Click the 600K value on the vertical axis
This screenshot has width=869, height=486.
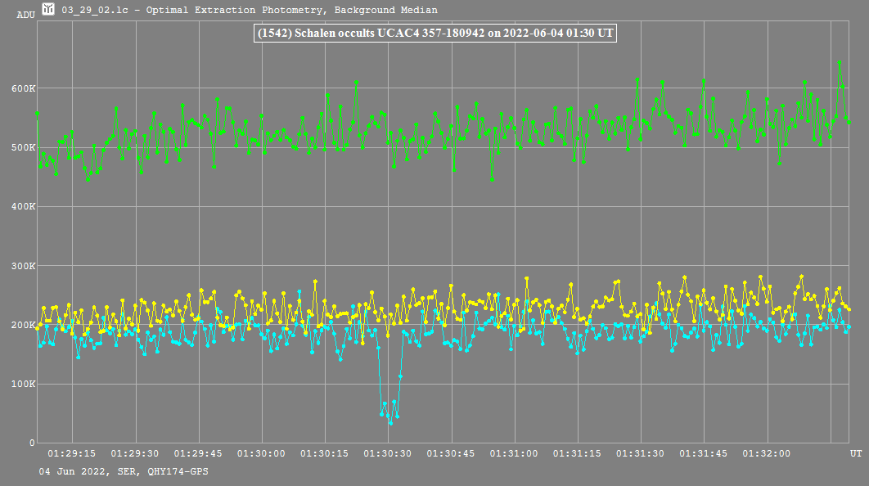click(23, 88)
